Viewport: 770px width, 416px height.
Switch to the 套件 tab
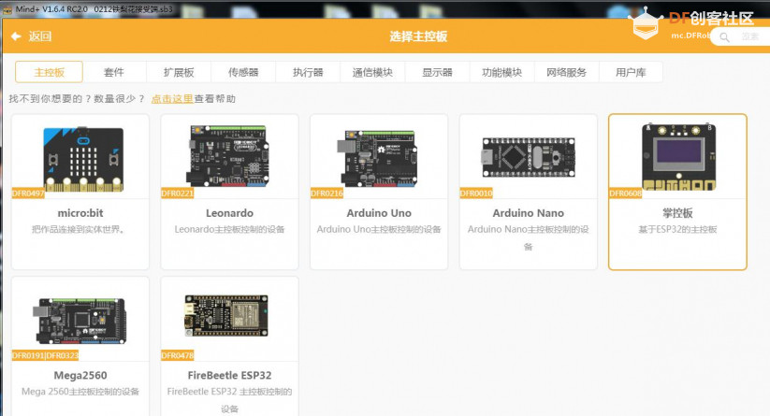[114, 72]
